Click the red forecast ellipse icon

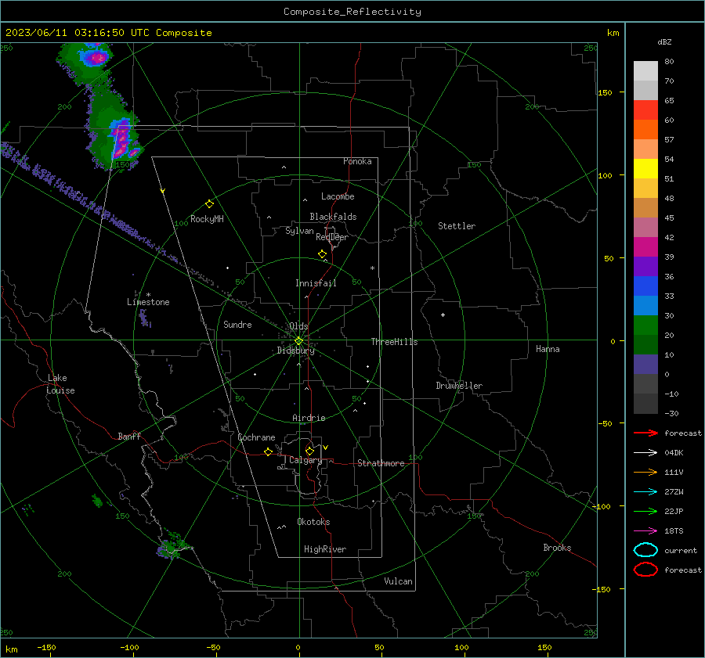coord(645,570)
